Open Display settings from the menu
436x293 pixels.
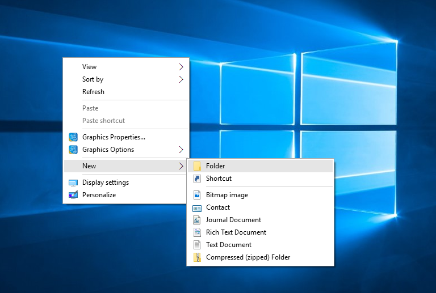pyautogui.click(x=126, y=182)
